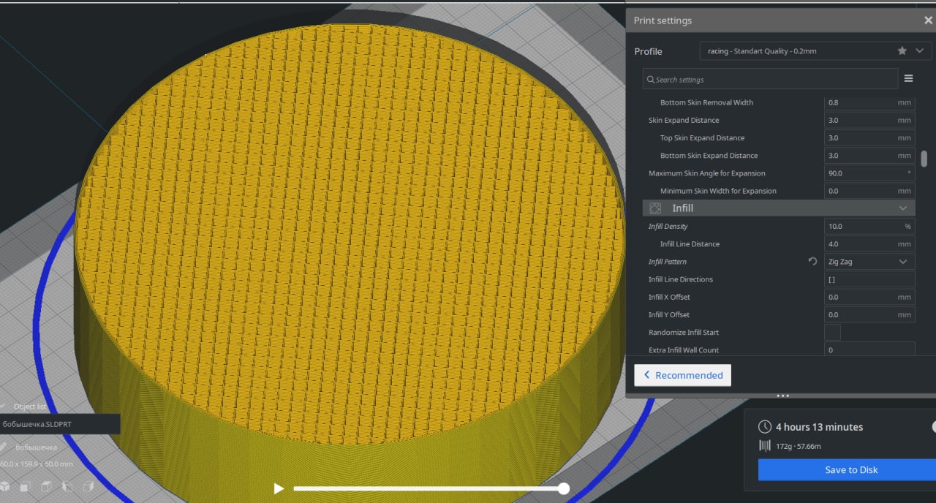Switch to left side view cube icon

[x=67, y=486]
